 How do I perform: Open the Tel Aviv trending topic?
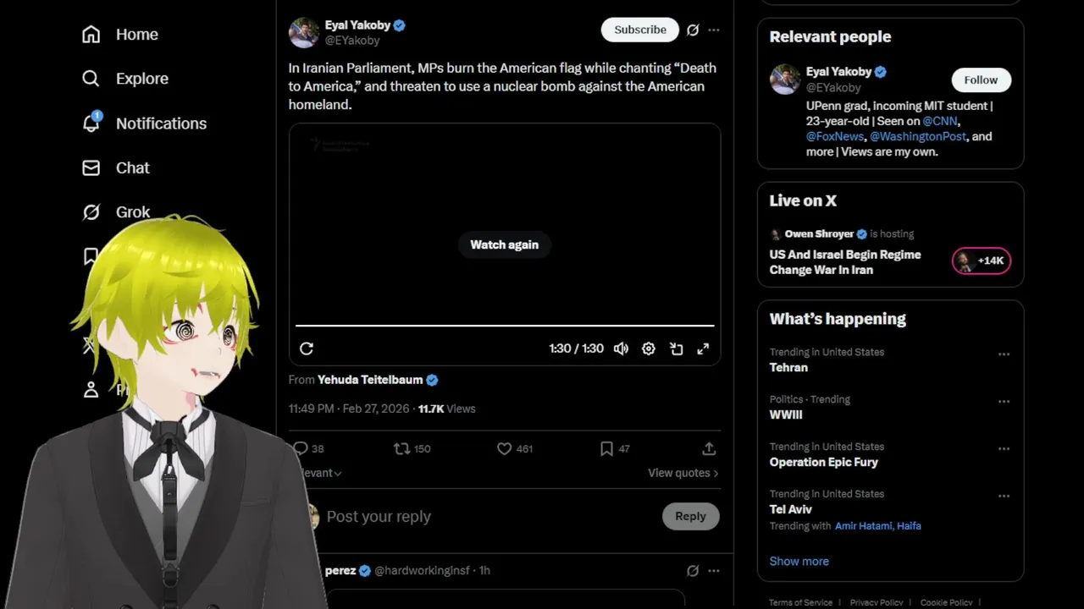pos(791,510)
